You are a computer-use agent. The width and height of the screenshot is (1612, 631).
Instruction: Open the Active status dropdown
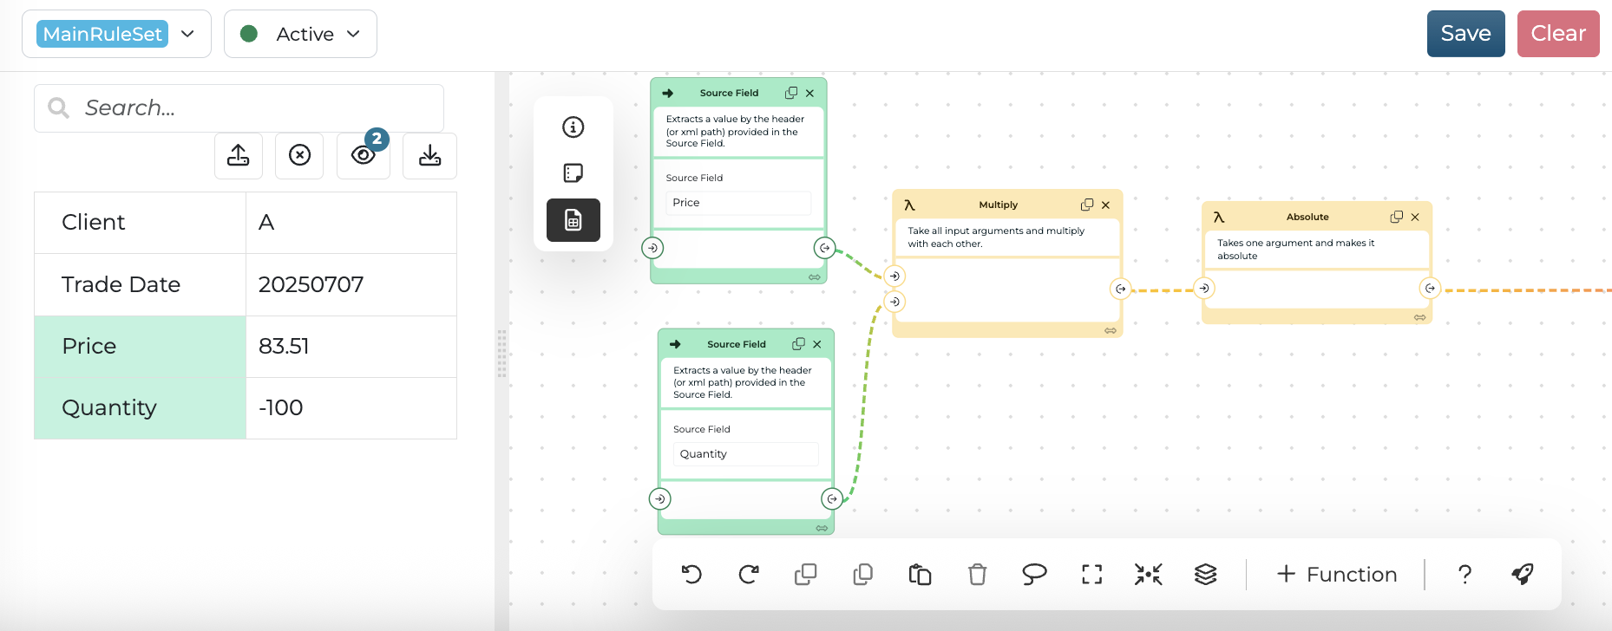[x=300, y=34]
